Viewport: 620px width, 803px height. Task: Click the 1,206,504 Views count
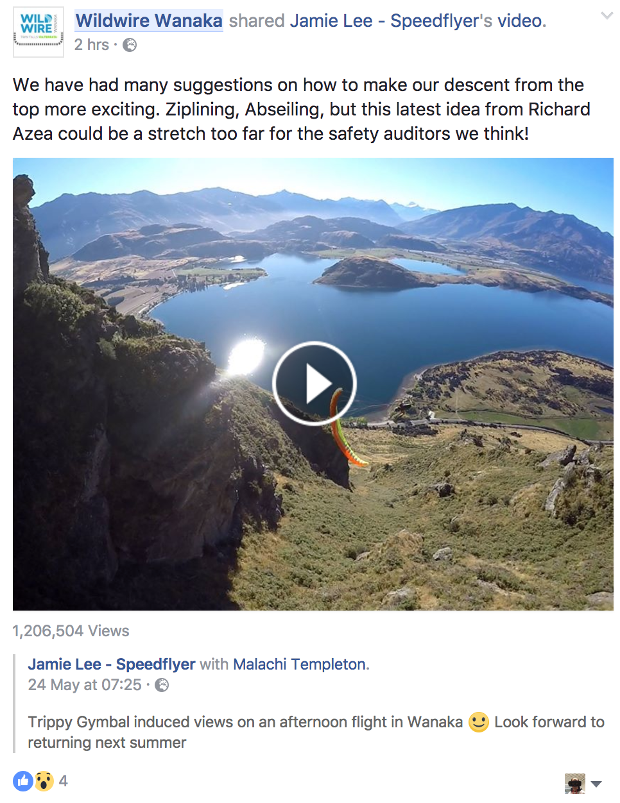coord(71,631)
